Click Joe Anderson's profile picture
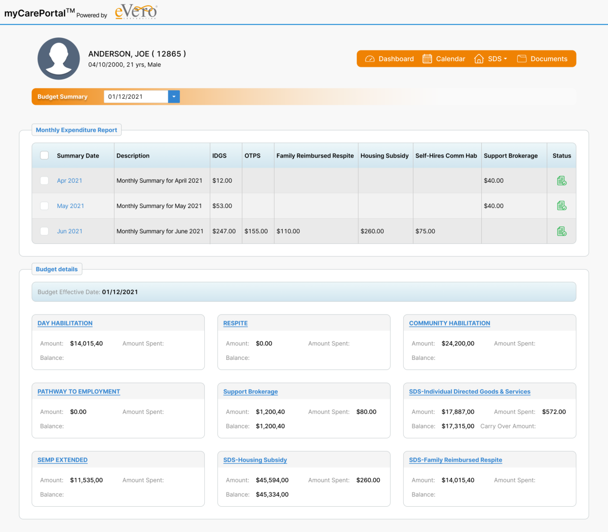This screenshot has height=532, width=608. click(x=58, y=58)
